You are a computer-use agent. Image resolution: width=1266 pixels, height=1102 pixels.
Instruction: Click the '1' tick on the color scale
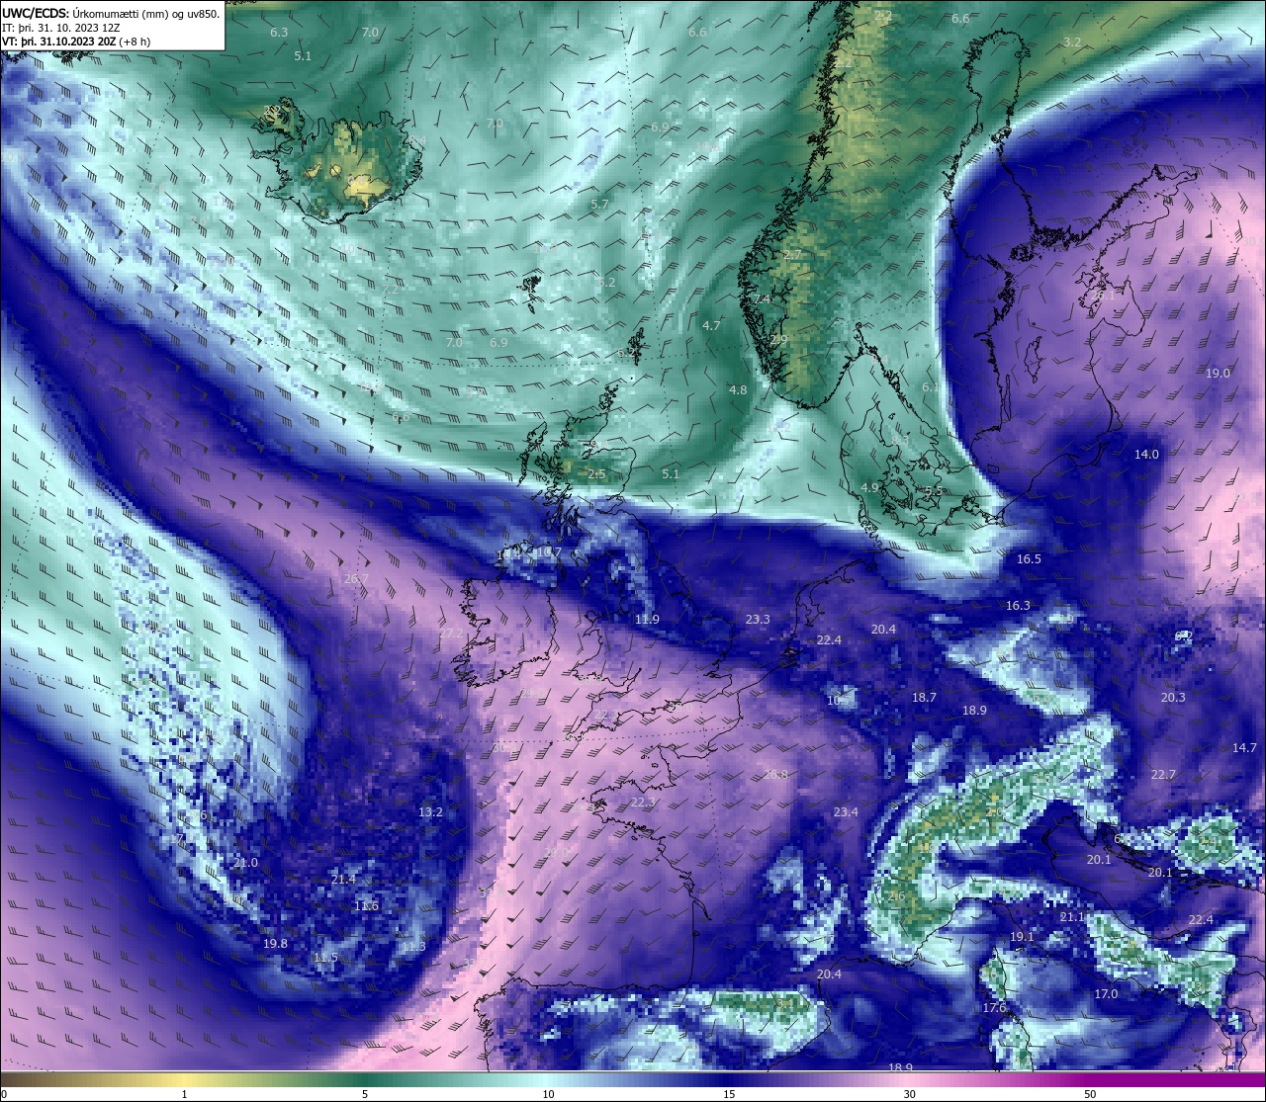[184, 1094]
